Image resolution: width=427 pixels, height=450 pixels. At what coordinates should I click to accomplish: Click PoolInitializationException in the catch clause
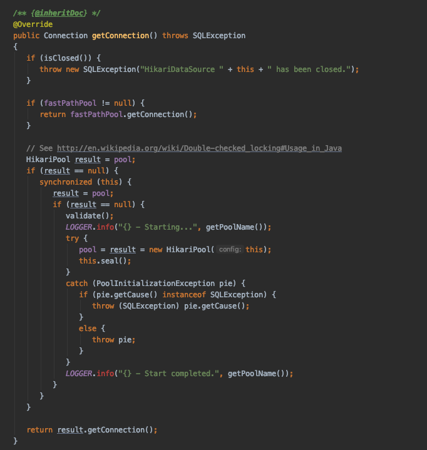tap(155, 284)
